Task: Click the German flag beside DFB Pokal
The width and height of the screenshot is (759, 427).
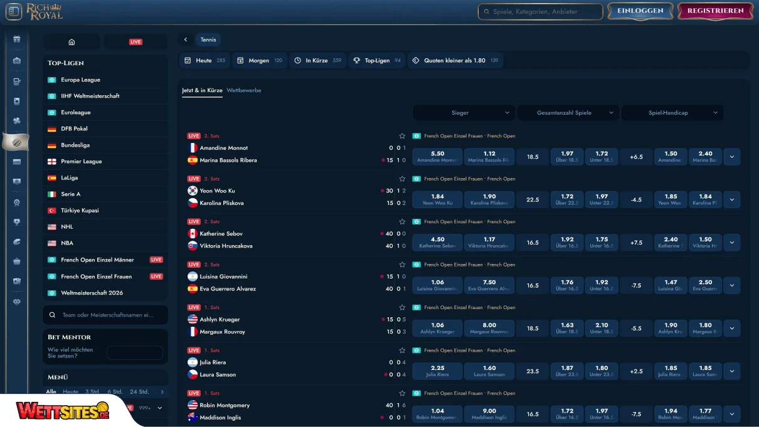Action: coord(52,129)
